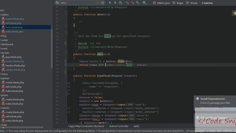The image size is (236, 133).
Task: Click the highlighted find method call
Action: point(121,61)
